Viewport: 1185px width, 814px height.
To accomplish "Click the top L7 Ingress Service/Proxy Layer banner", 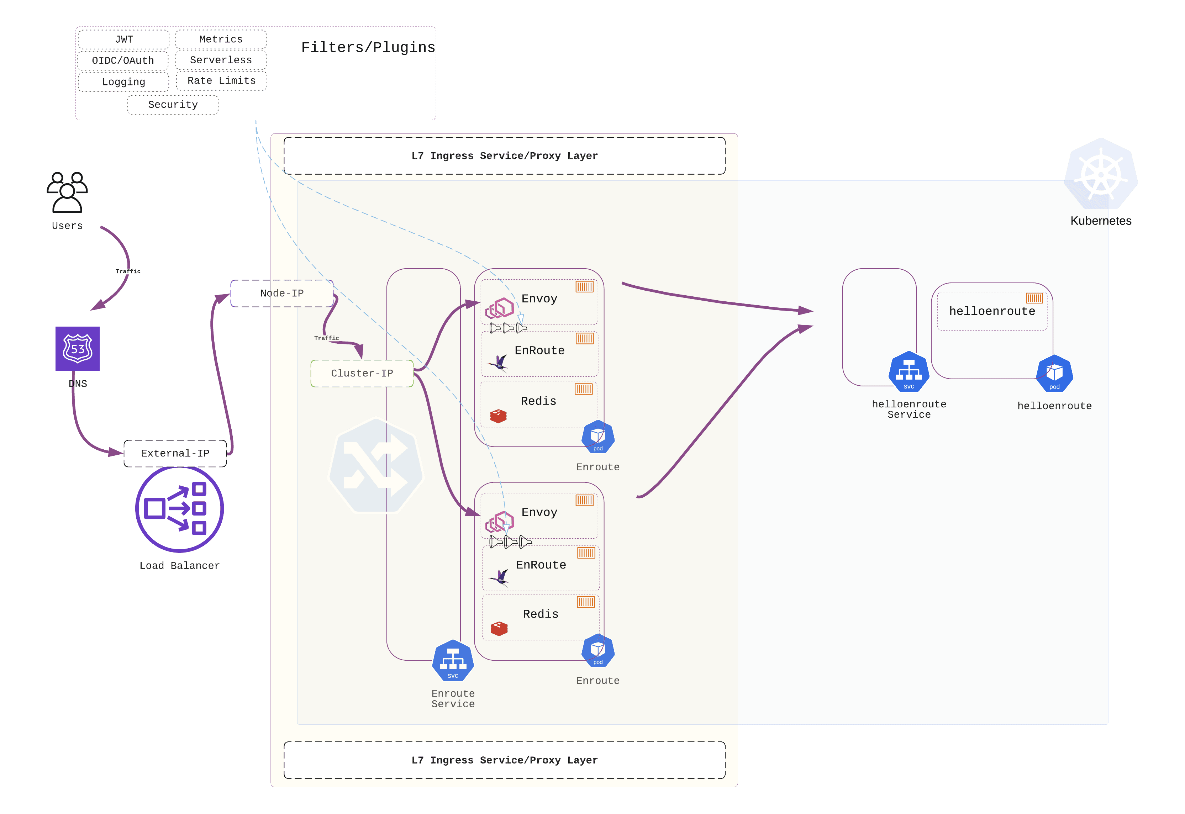I will click(x=505, y=155).
